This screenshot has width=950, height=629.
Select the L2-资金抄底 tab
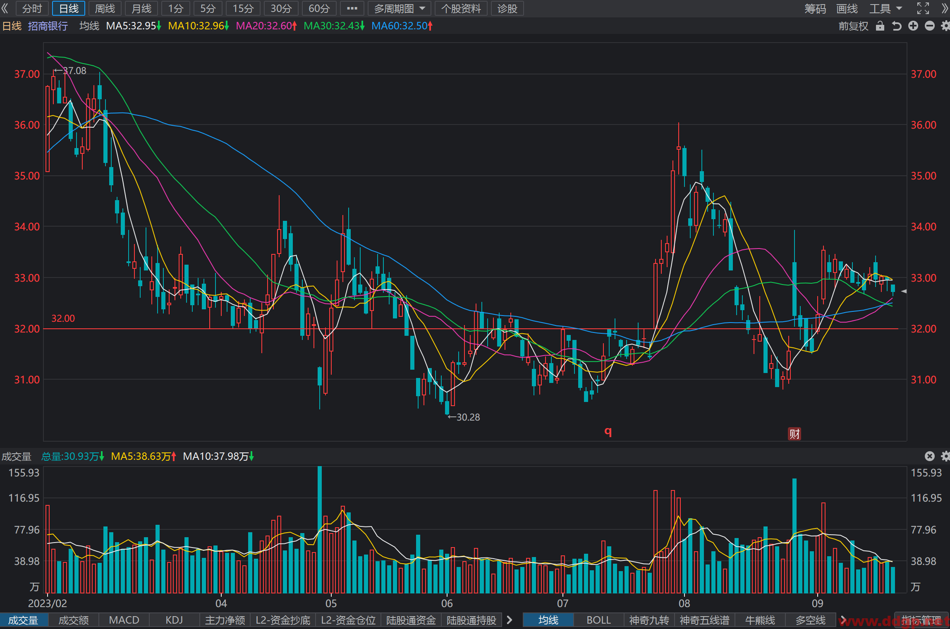click(x=283, y=620)
